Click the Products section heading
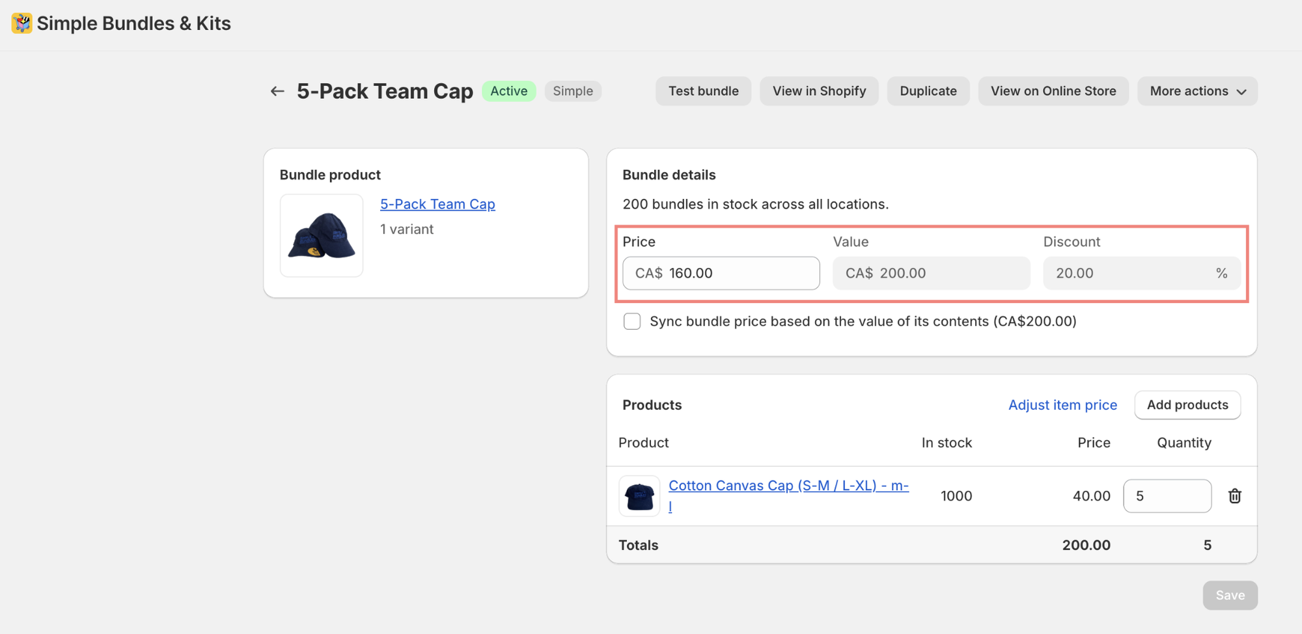 tap(652, 405)
